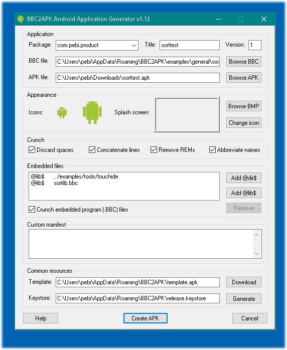
Task: Click Generate keystore button
Action: pyautogui.click(x=244, y=299)
